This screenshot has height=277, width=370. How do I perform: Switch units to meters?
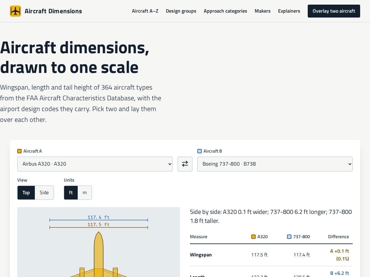tap(85, 193)
